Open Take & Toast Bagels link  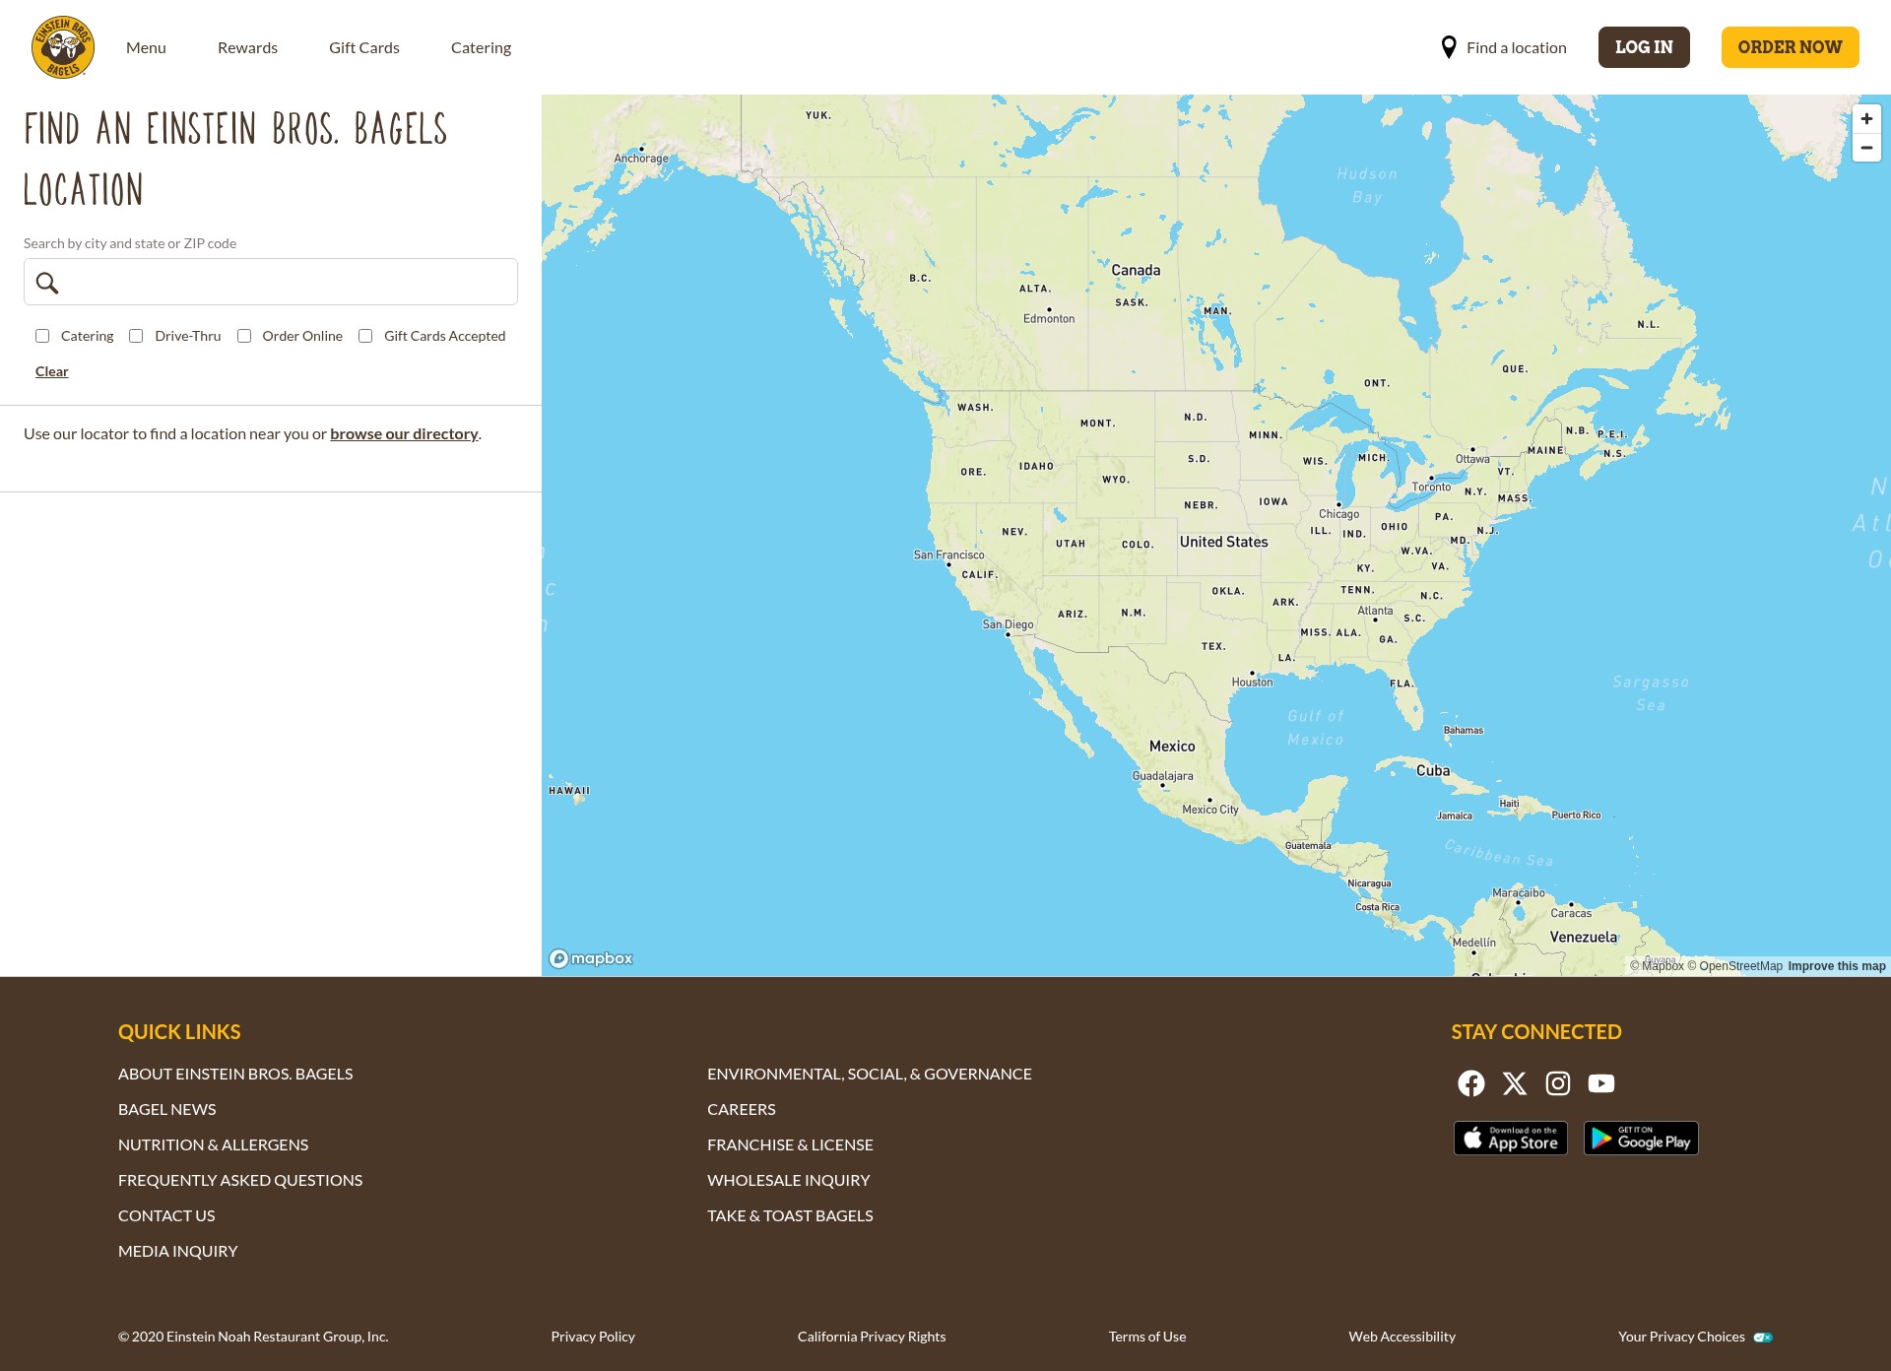790,1215
